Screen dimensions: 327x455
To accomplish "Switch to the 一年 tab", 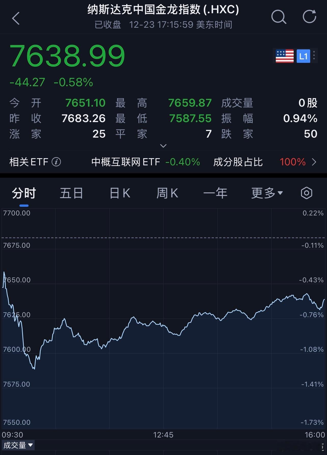I will [x=215, y=193].
